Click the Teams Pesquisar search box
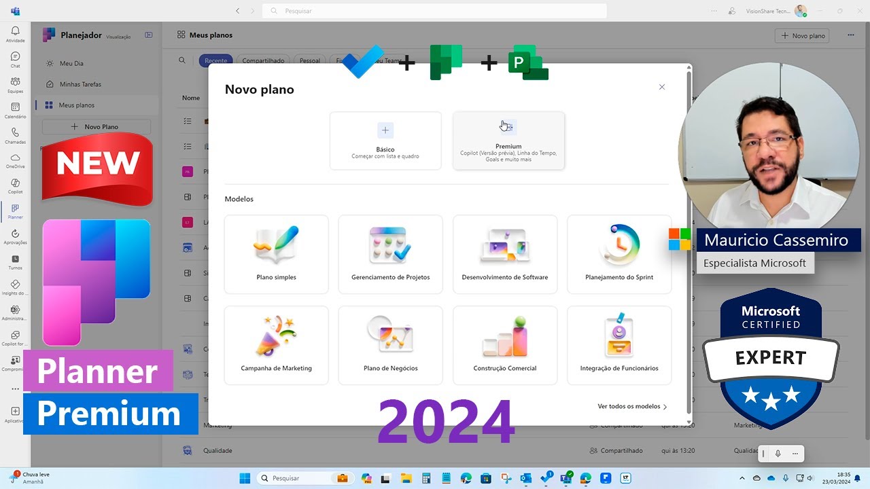This screenshot has height=489, width=870. [435, 11]
